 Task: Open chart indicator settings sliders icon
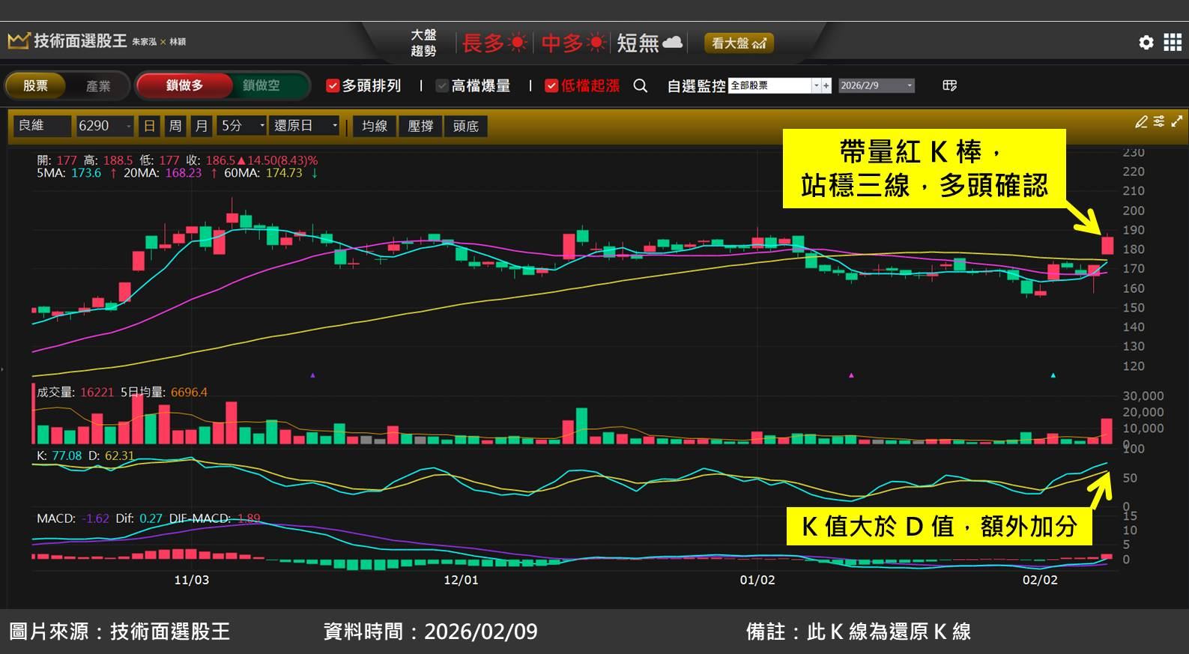click(x=1159, y=121)
